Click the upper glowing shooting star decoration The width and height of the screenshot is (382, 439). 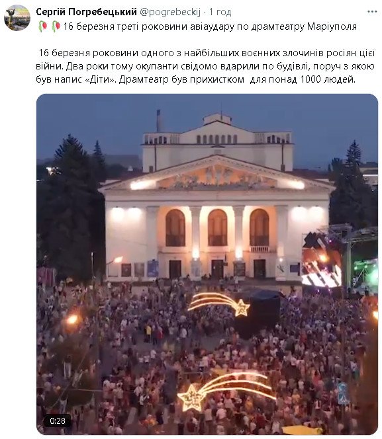coord(219,304)
